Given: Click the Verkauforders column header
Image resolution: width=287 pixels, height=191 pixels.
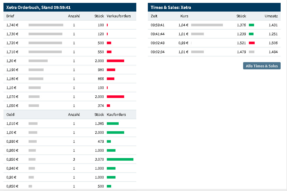Looking at the screenshot, I should [119, 16].
